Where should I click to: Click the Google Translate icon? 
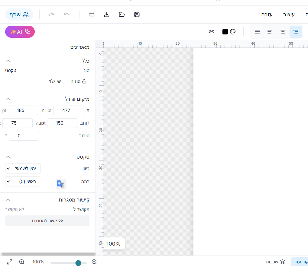[61, 184]
